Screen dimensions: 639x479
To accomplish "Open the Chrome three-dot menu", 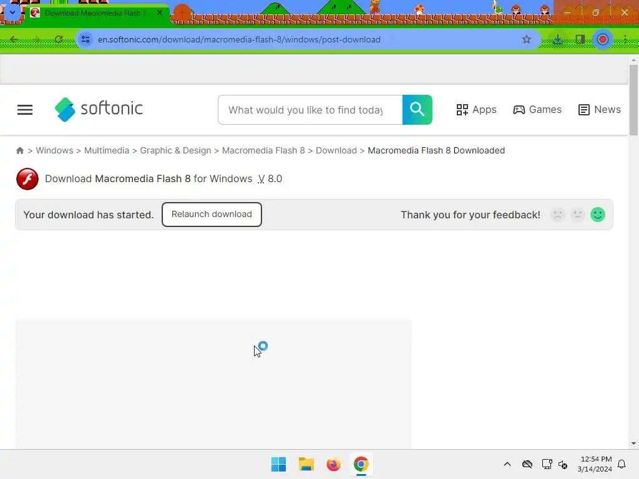I will [x=625, y=39].
